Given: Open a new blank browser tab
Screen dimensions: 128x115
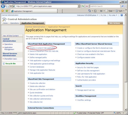Looking at the screenshot, I should pyautogui.click(x=60, y=11).
